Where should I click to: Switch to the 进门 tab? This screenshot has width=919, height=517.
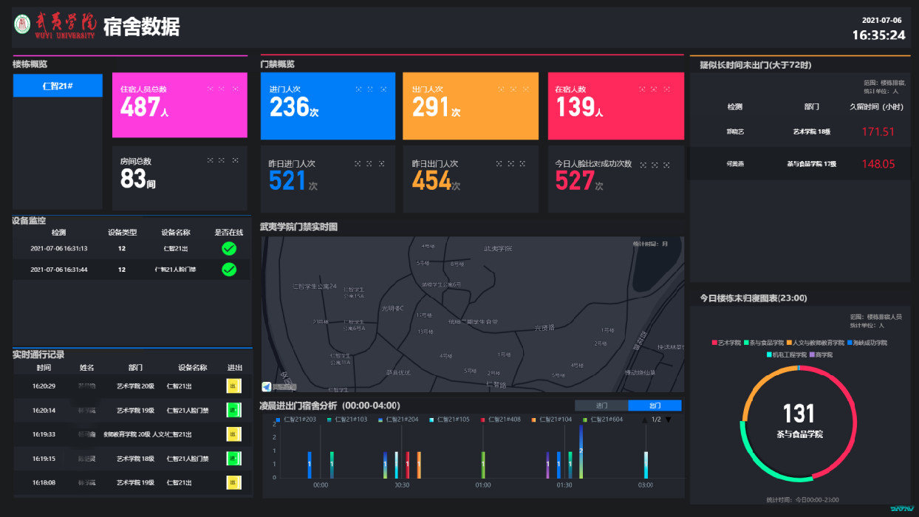coord(601,405)
